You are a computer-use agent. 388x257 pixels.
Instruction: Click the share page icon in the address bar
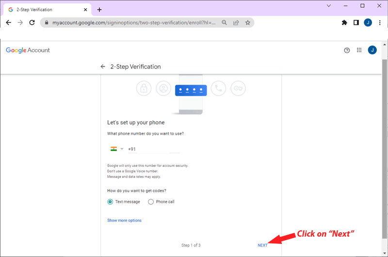(x=236, y=22)
